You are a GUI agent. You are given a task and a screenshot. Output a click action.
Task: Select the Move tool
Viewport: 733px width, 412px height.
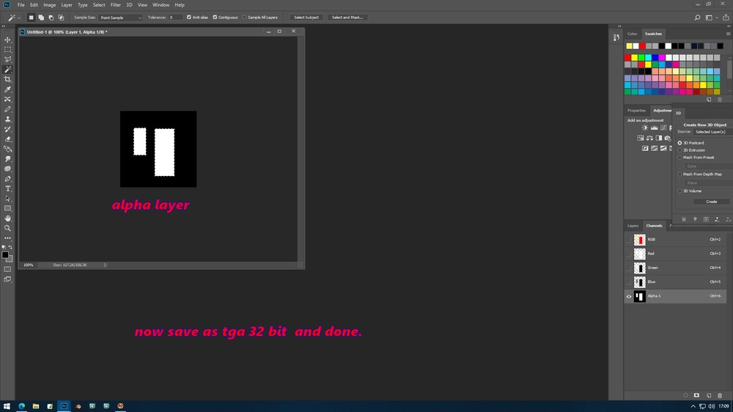pyautogui.click(x=8, y=40)
